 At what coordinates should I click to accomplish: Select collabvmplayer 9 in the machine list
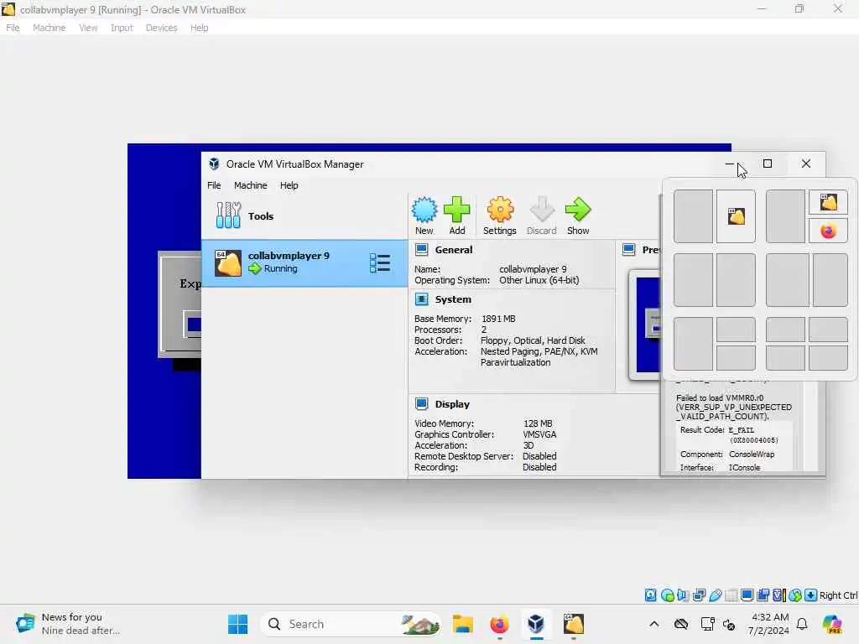[305, 262]
